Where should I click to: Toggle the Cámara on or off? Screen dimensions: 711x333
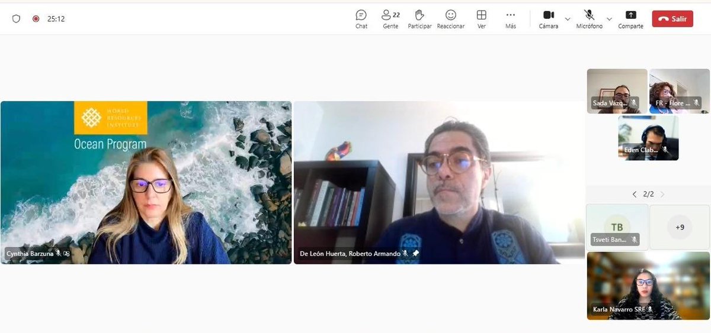(549, 19)
